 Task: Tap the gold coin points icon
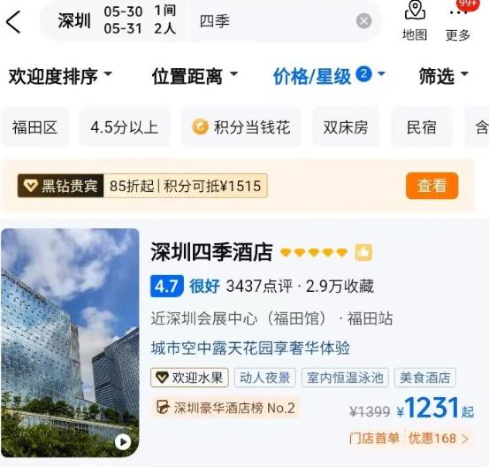(200, 126)
